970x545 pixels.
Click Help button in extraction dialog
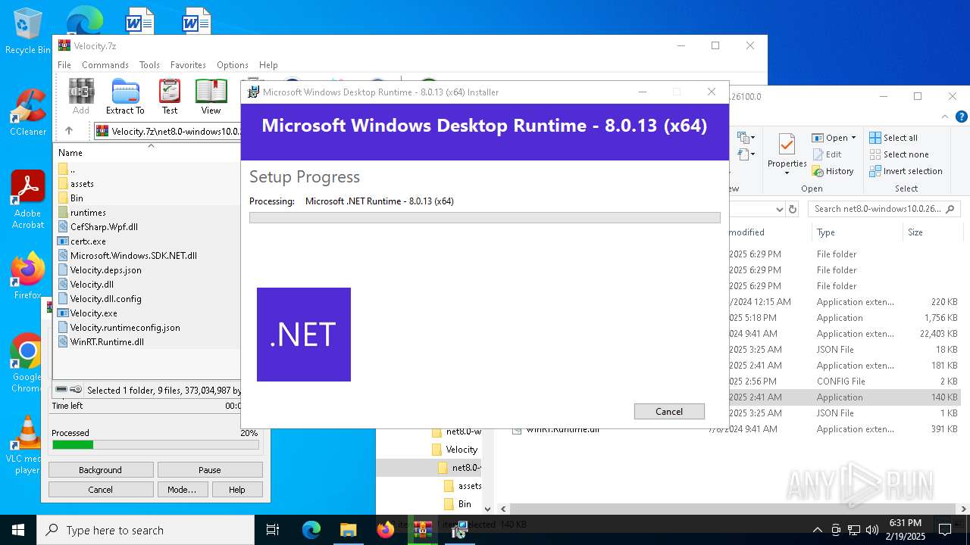[237, 490]
